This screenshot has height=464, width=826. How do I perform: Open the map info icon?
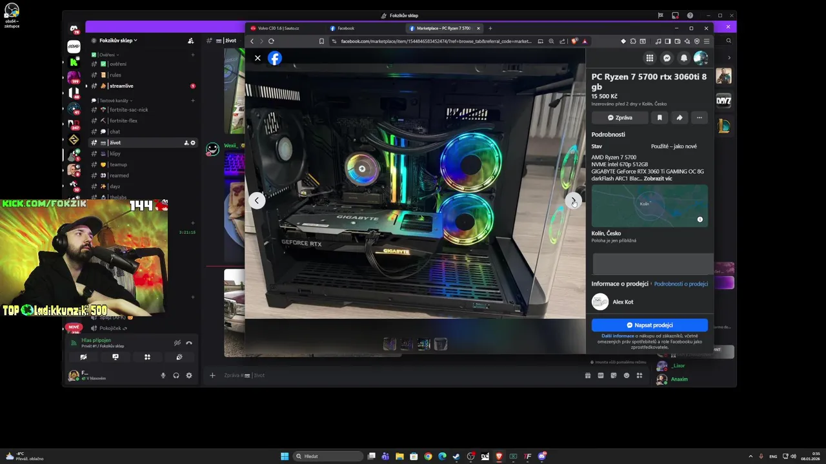pyautogui.click(x=700, y=220)
